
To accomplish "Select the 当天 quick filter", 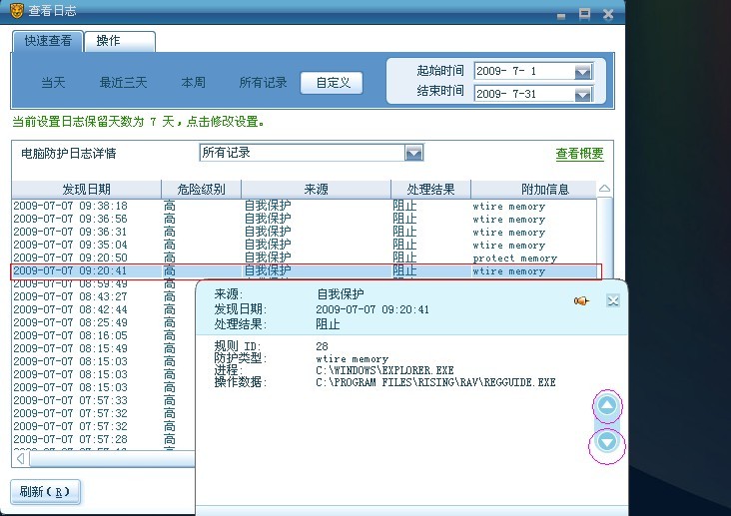I will coord(53,83).
